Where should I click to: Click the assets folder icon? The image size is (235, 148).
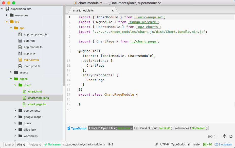[x=16, y=72]
